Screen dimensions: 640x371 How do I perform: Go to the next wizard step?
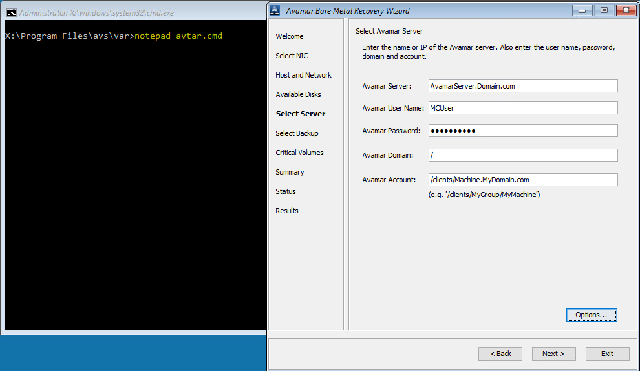click(x=553, y=354)
